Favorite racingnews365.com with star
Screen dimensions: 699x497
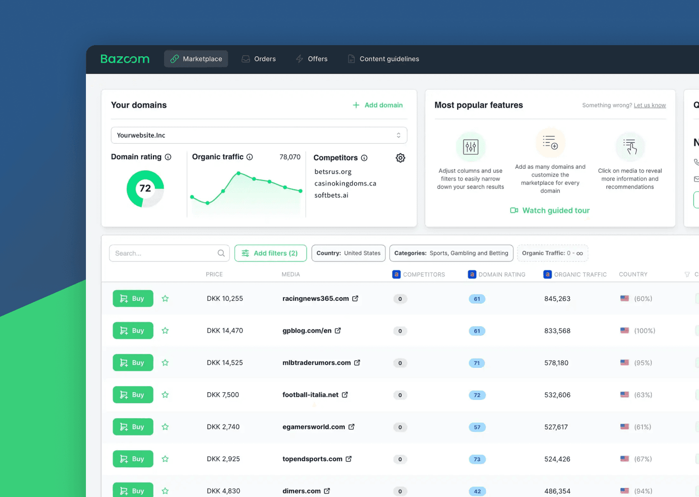(x=165, y=298)
